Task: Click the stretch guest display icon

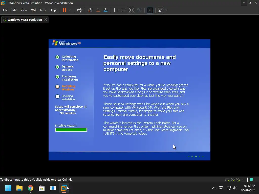Action: point(161,10)
